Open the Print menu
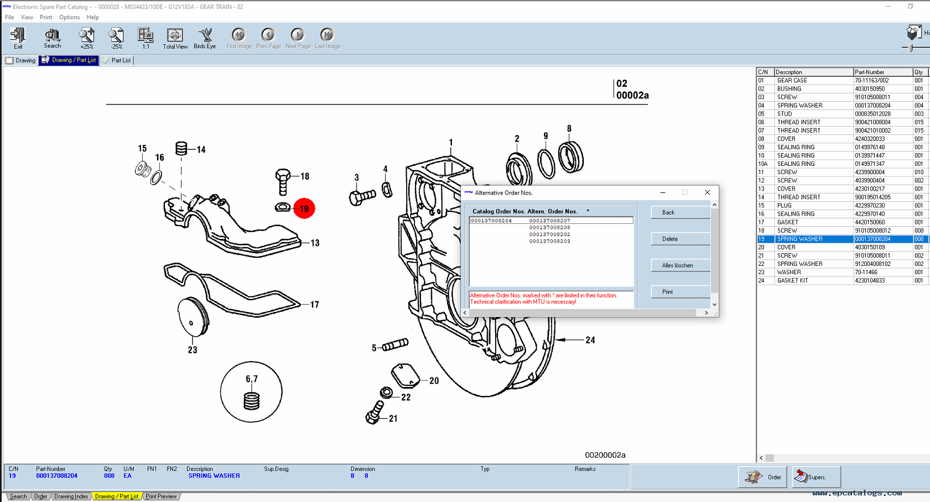930x502 pixels. (46, 17)
